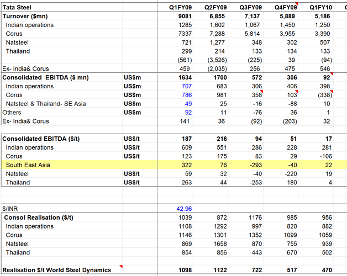Viewport: 347px width, 276px height.
Task: Click the blue 42.96 exchange rate cell
Action: 184,209
